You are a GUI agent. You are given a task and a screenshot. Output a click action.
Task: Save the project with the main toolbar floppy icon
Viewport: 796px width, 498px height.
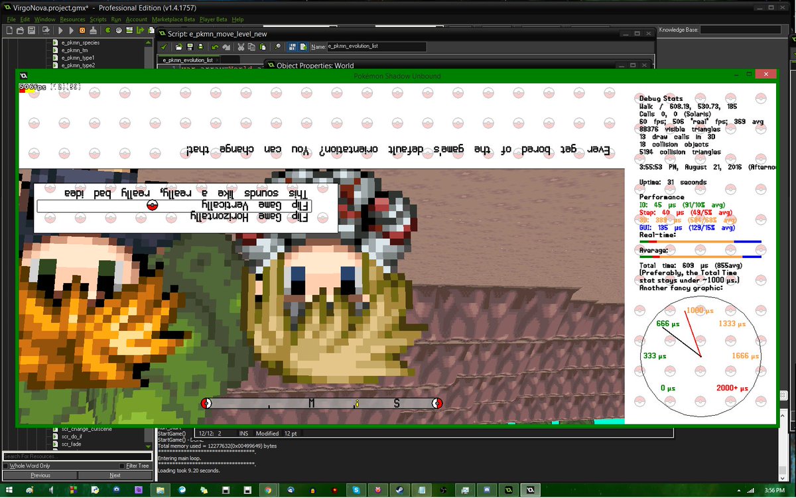click(31, 30)
